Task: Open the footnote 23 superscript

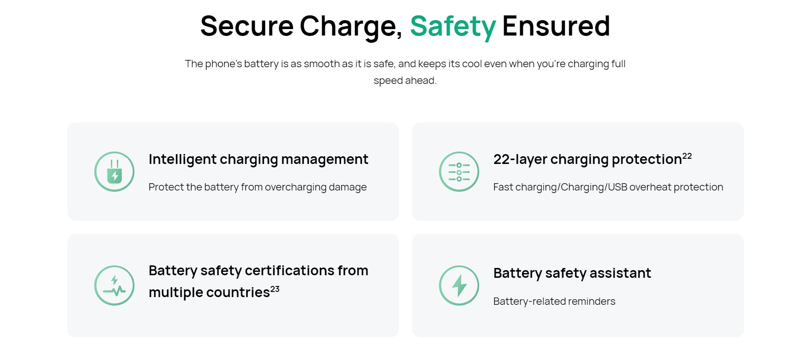Action: (275, 289)
